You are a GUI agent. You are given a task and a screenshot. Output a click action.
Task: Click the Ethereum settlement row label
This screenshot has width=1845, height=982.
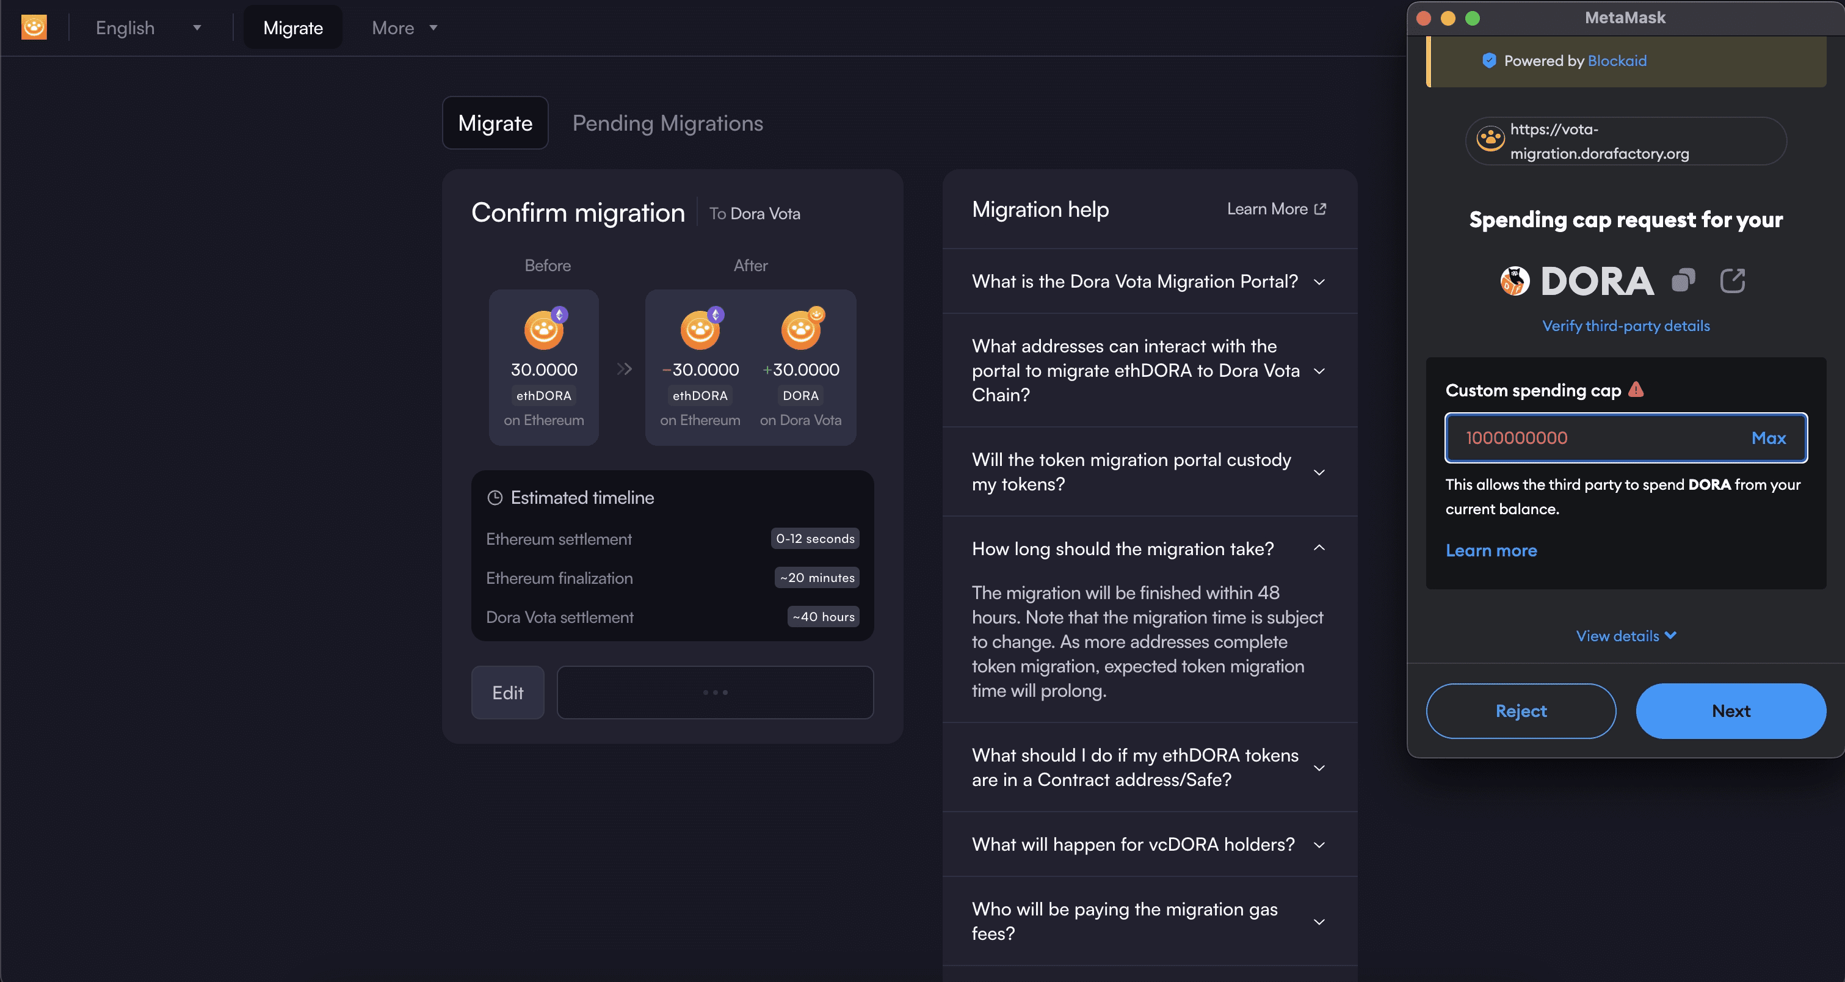pos(559,539)
